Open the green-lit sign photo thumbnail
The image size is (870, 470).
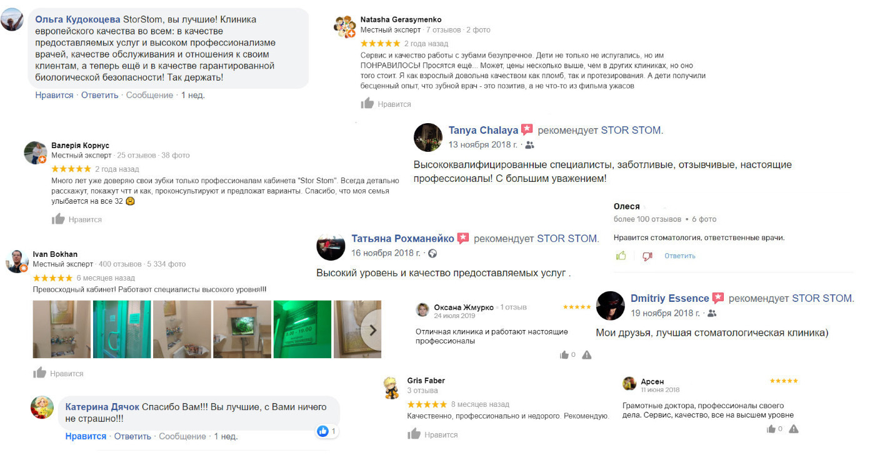[302, 329]
